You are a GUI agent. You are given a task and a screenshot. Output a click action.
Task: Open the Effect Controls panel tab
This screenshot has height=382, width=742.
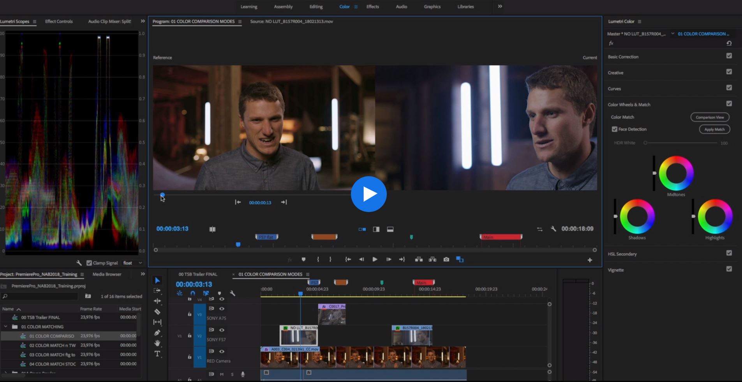pos(59,21)
